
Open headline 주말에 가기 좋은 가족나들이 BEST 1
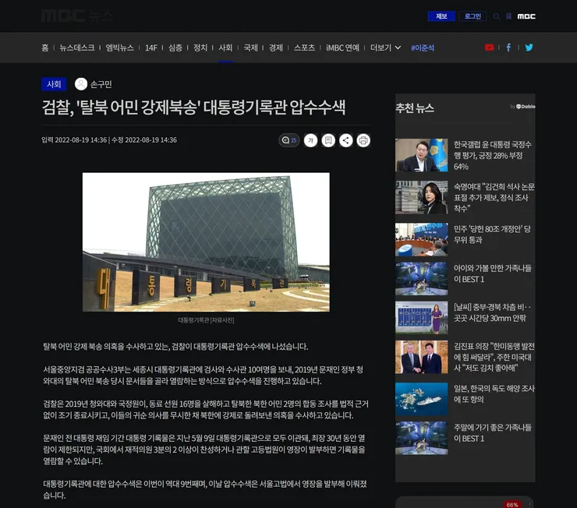[x=492, y=432]
